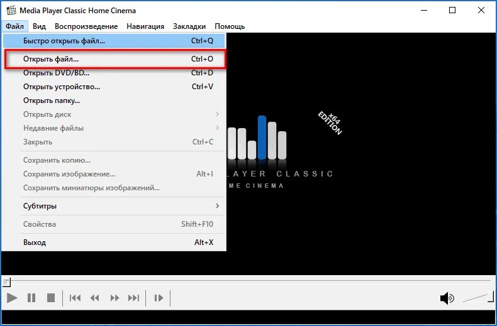Open the Навигация menu
497x326 pixels.
(145, 26)
